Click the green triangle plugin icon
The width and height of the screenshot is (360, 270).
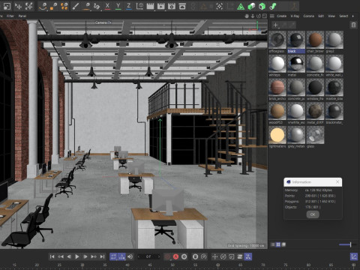coord(241,6)
